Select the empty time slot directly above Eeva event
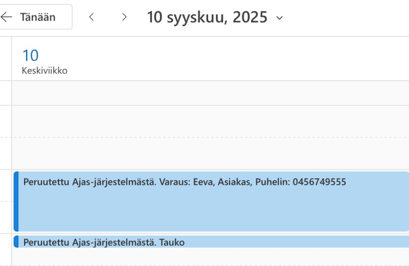The width and height of the screenshot is (409, 266). point(204,153)
